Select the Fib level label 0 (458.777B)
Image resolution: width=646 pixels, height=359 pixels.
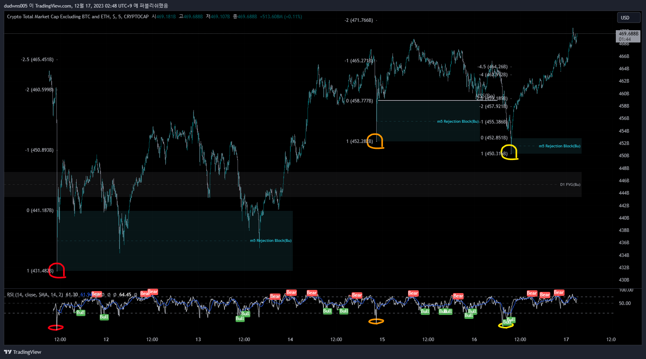click(x=360, y=101)
